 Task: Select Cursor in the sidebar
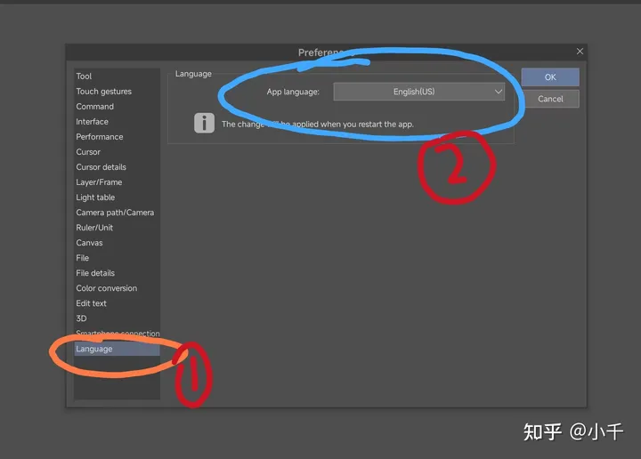tap(88, 152)
